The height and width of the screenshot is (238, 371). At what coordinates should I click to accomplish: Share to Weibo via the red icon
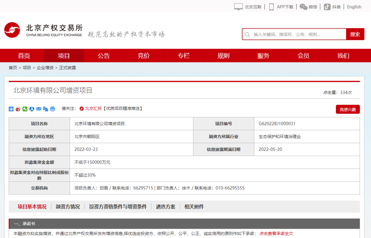point(18,109)
